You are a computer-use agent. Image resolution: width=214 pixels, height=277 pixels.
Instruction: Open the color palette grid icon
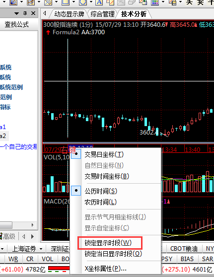[x=155, y=2]
